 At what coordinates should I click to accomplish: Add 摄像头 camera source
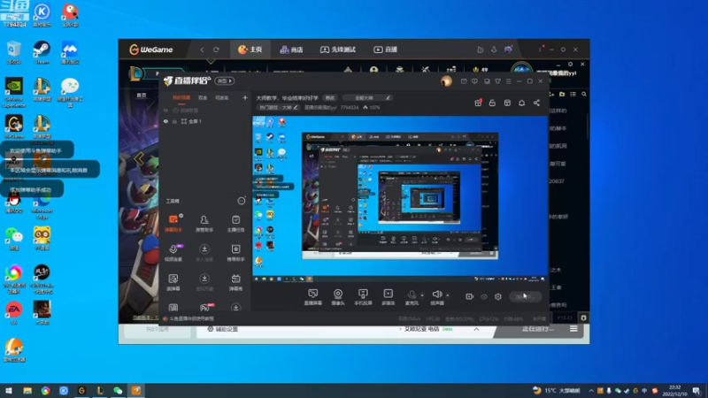[x=338, y=297]
